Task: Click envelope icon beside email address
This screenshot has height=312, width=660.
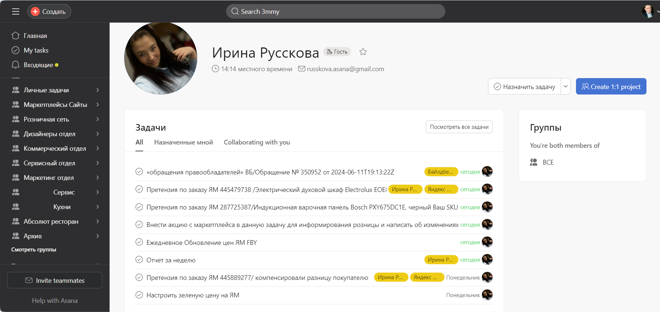Action: coord(302,69)
